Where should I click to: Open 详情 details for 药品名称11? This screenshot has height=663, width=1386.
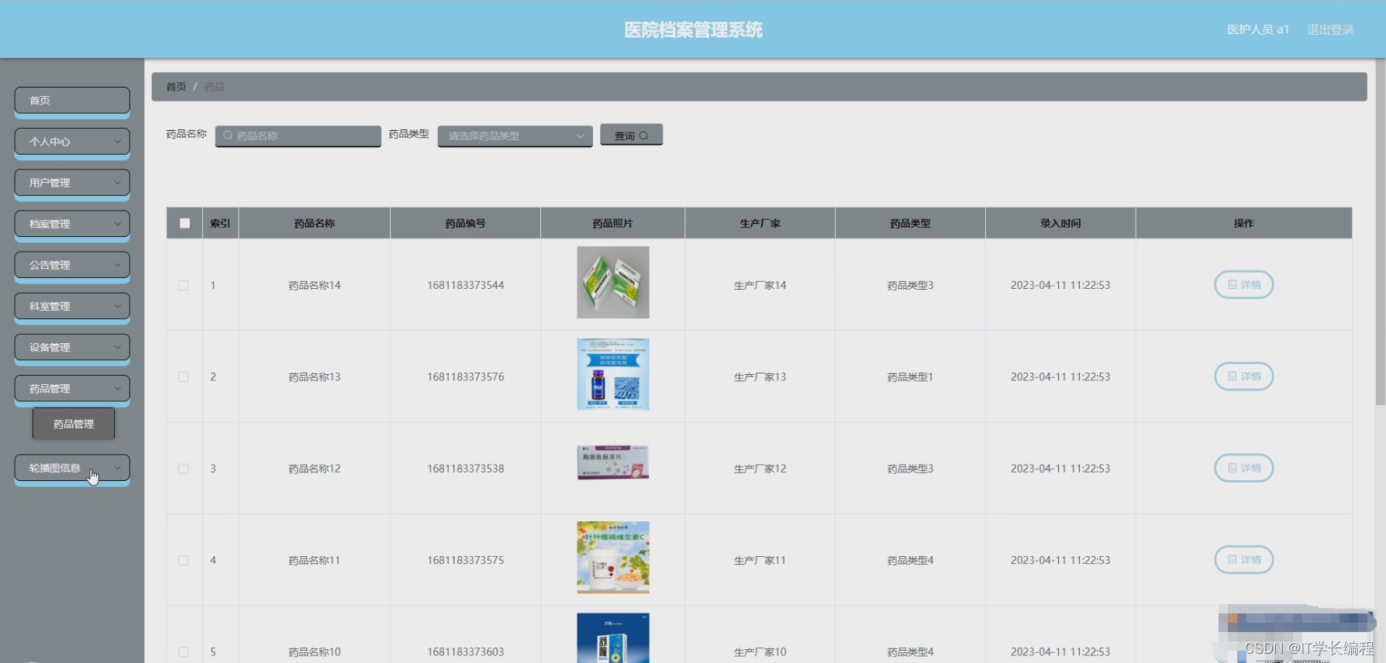point(1243,559)
